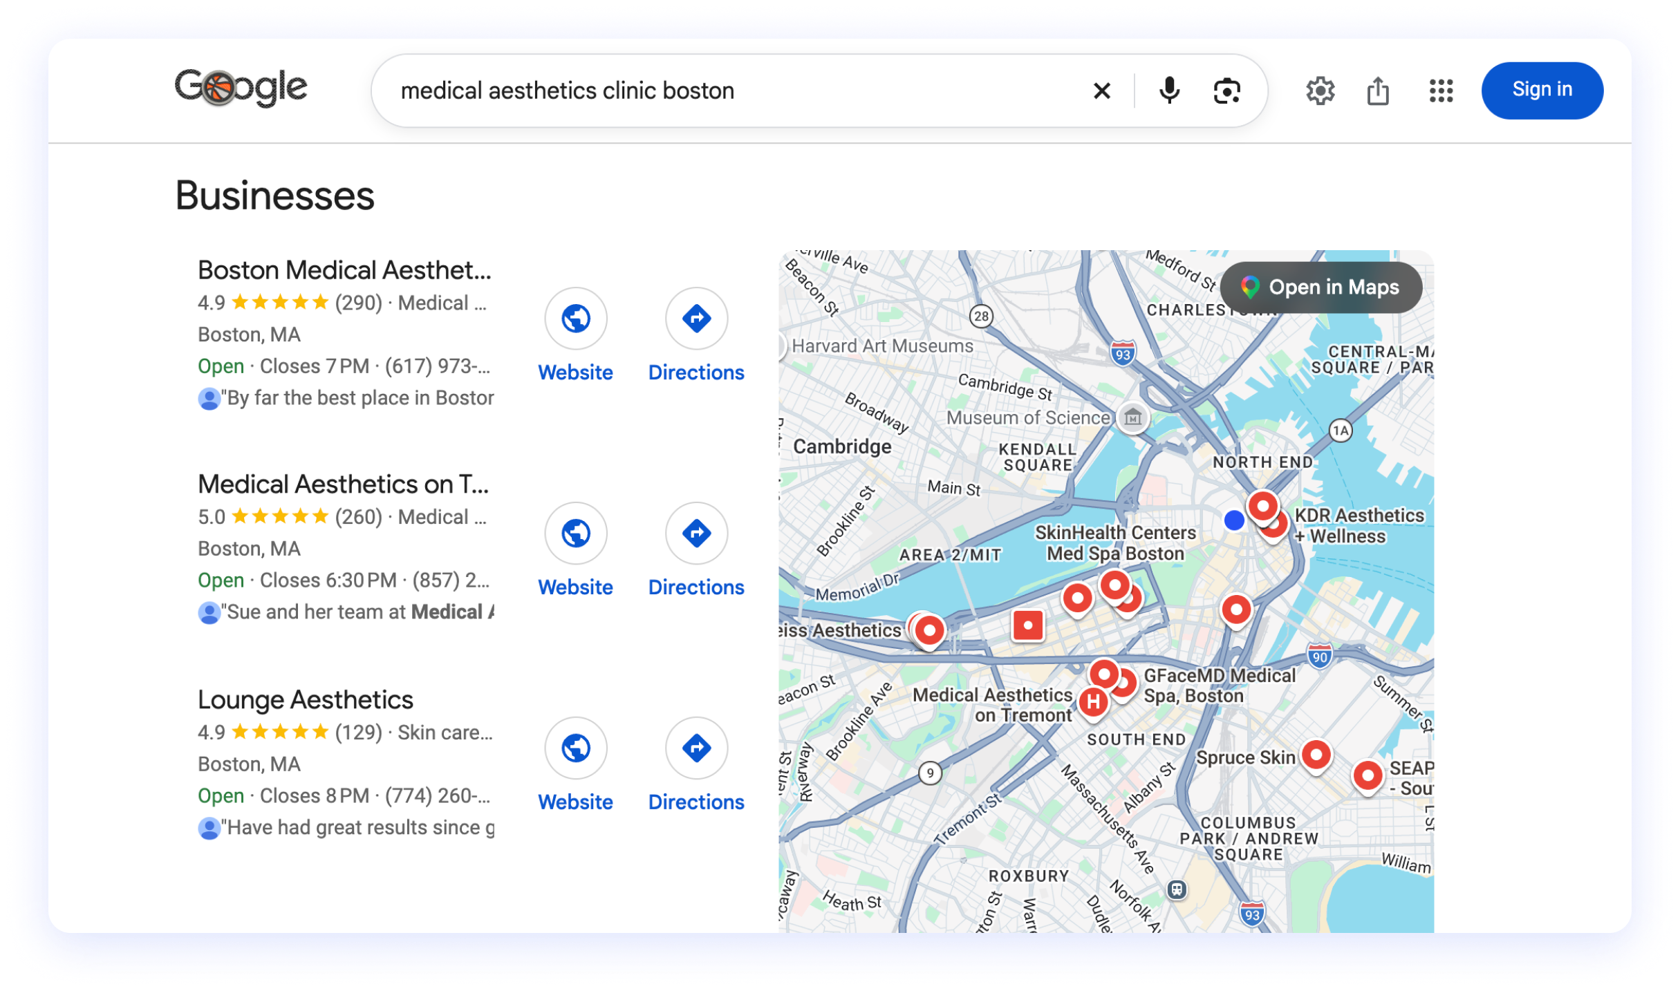Screen dimensions: 1680x991
Task: Open settings gear icon
Action: point(1319,91)
